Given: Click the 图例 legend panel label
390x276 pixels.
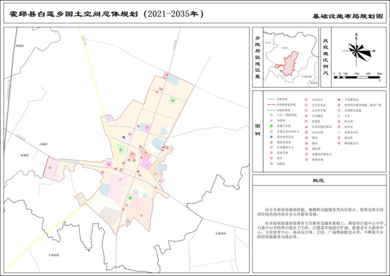Looking at the screenshot, I should 258,130.
